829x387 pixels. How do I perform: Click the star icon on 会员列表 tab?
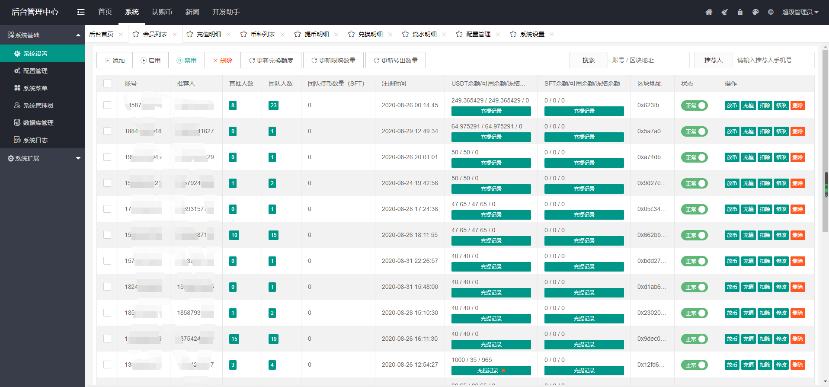[136, 34]
